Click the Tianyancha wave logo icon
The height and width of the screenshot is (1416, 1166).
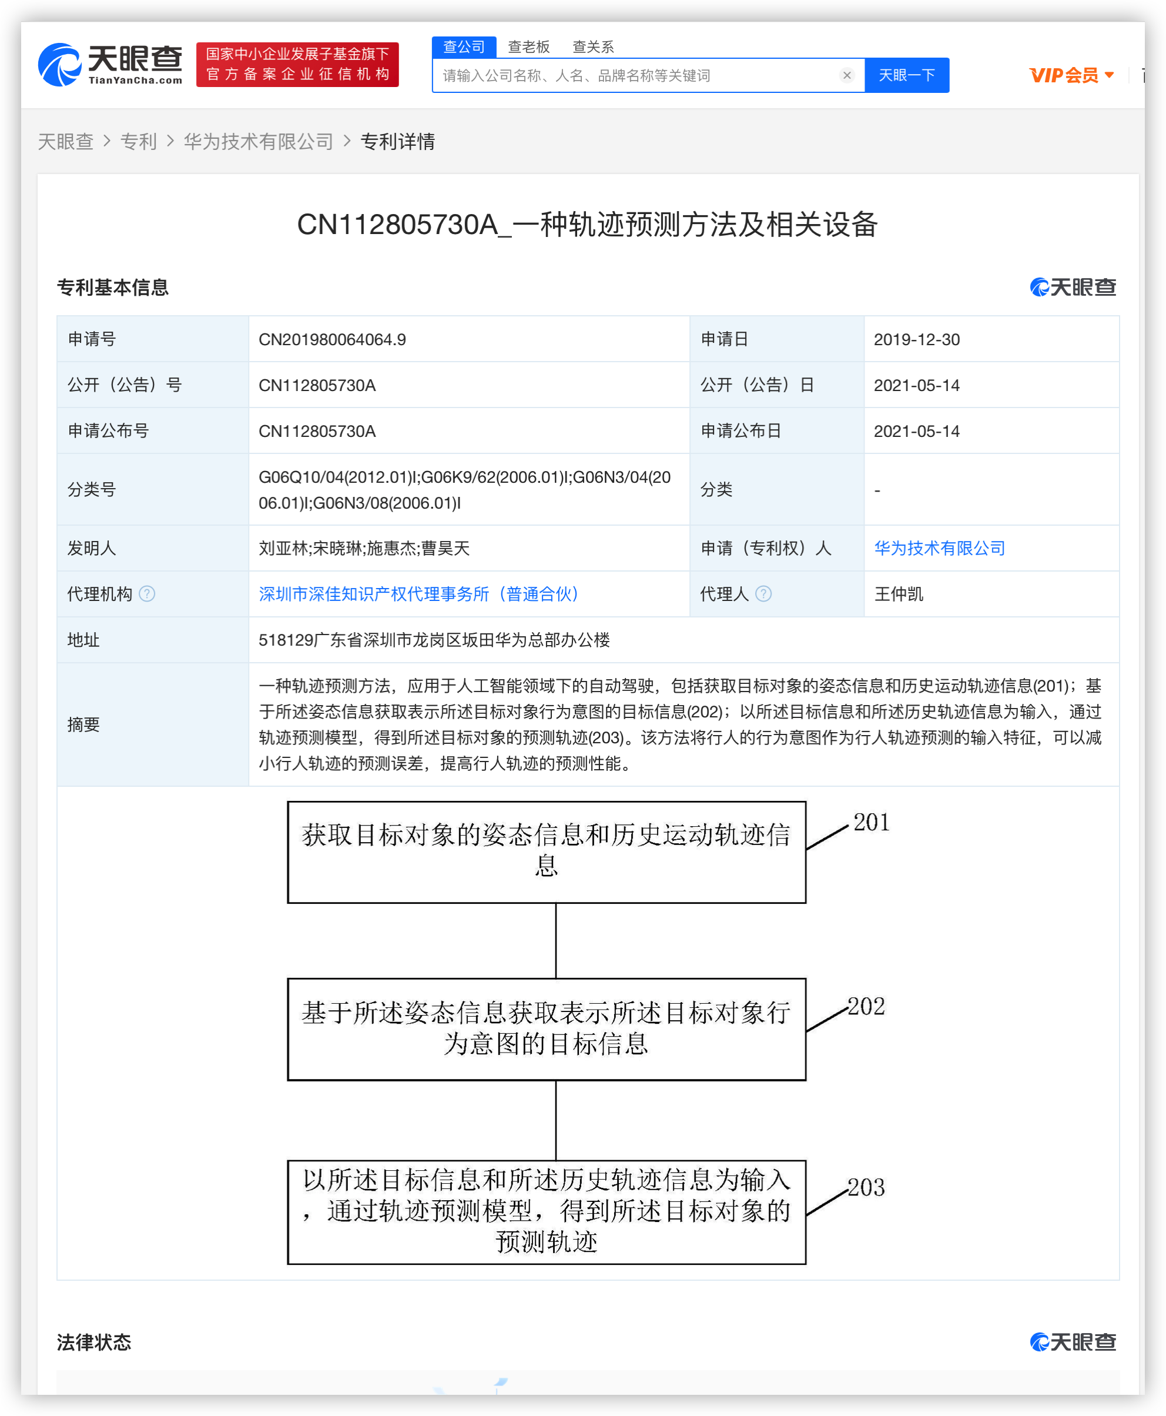coord(59,65)
